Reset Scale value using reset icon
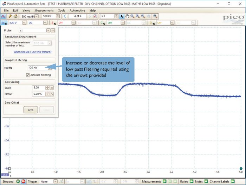246x185 pixels. pos(52,88)
